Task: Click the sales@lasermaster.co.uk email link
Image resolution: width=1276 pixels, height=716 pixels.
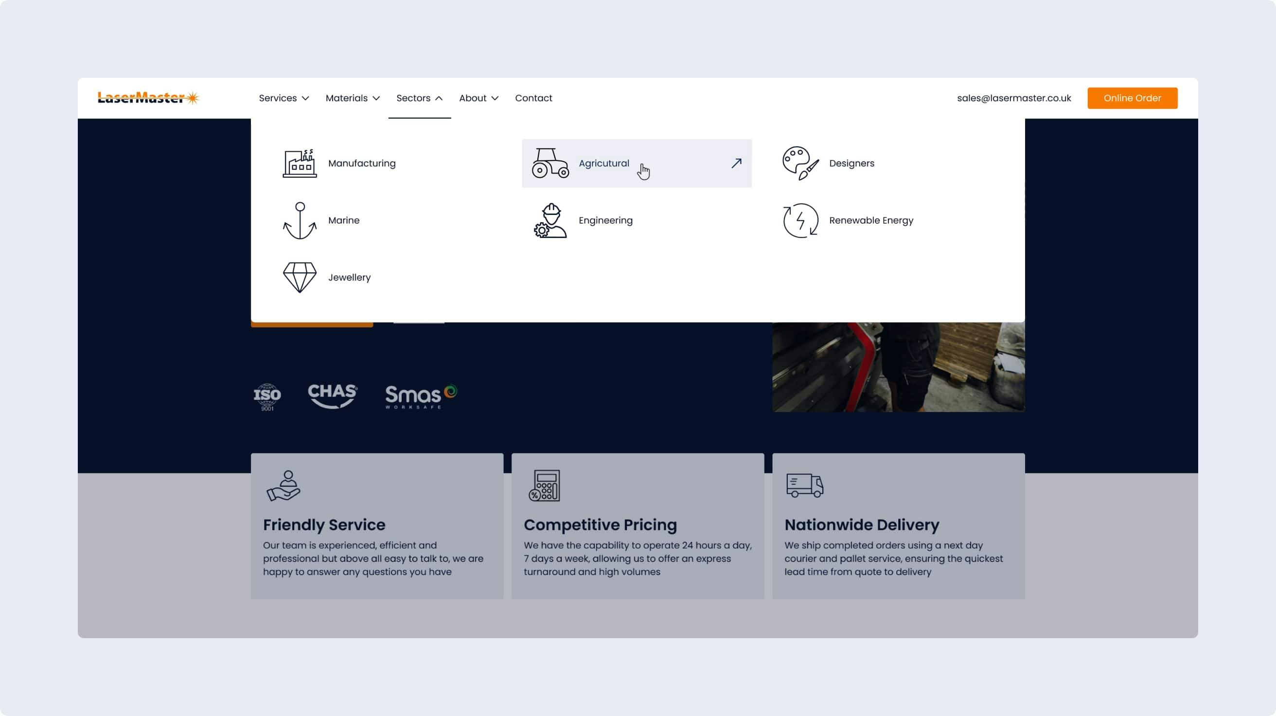Action: coord(1013,98)
